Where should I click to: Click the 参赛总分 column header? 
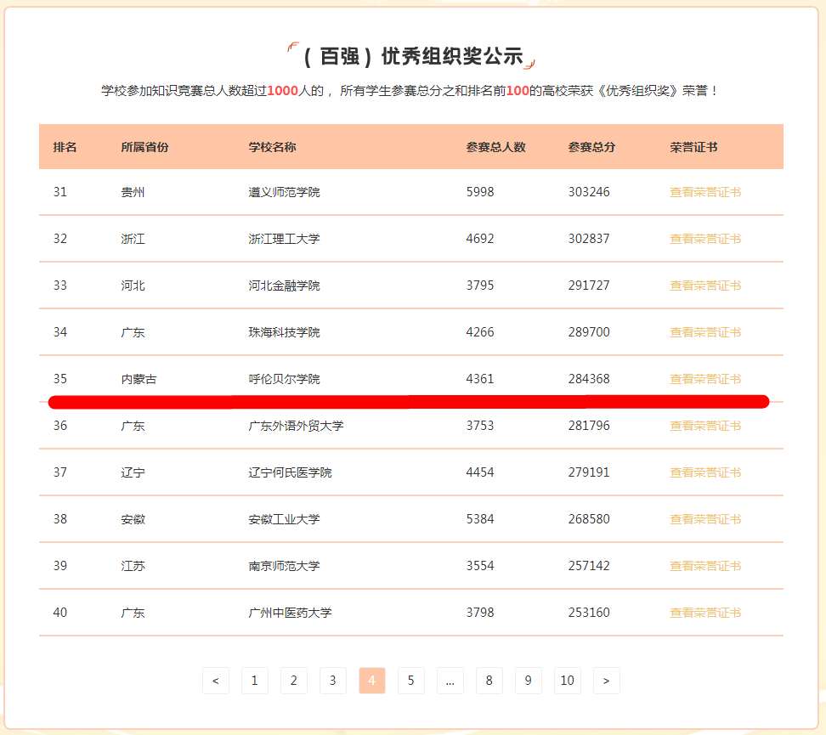pos(591,147)
